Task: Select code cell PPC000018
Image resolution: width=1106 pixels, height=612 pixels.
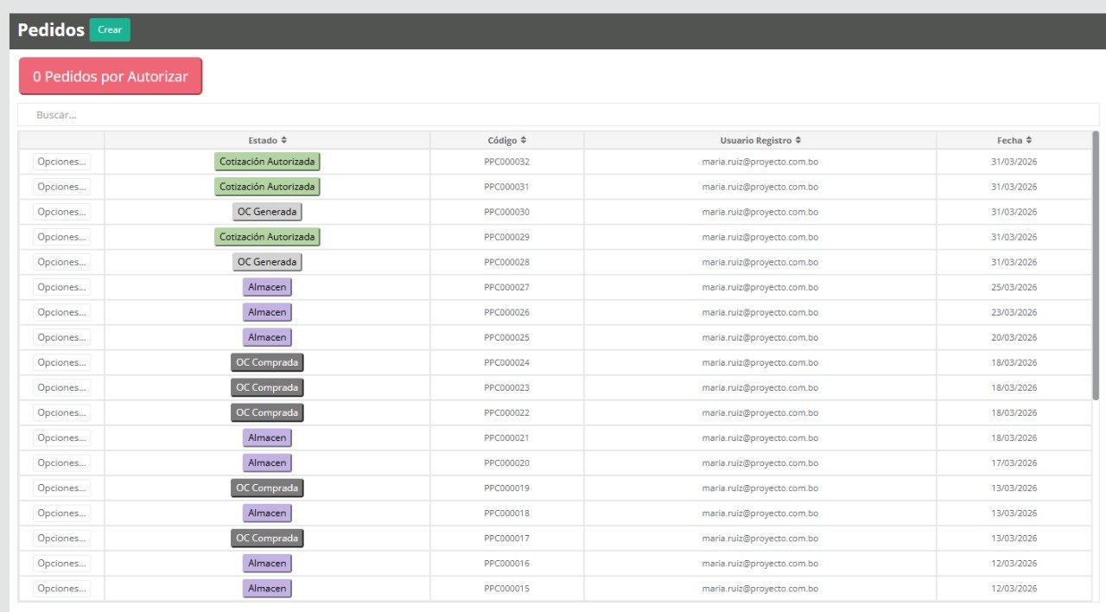Action: coord(506,513)
